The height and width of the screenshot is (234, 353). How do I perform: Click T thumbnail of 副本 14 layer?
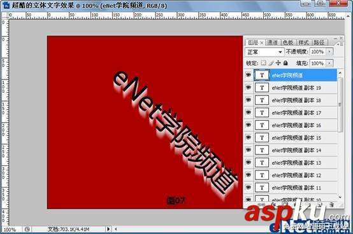click(262, 150)
